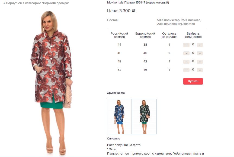Image resolution: width=234 pixels, height=157 pixels.
Task: Select quantity value for size 52 row
Action: (x=193, y=69)
